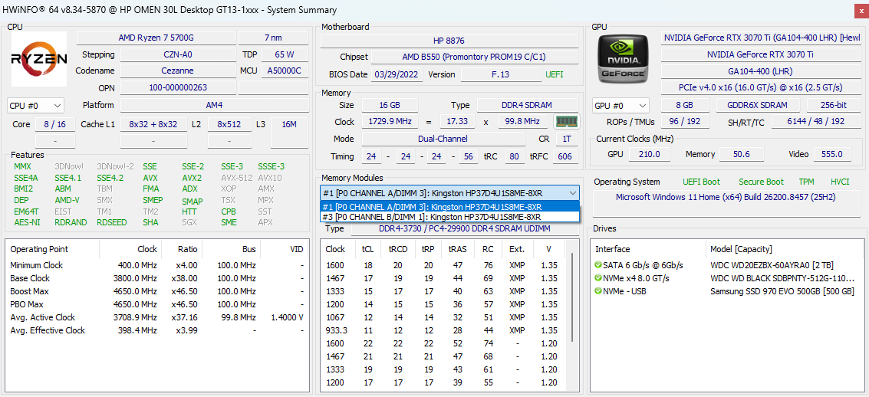Click the 65 W TDP field
This screenshot has height=397, width=869.
click(285, 54)
